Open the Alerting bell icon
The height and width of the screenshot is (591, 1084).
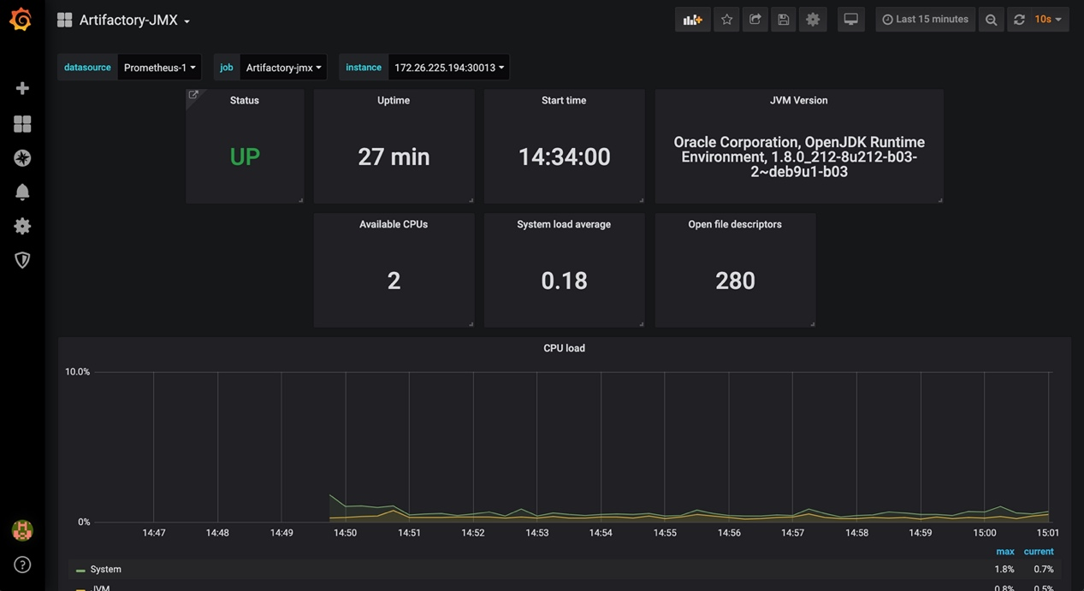(x=22, y=192)
